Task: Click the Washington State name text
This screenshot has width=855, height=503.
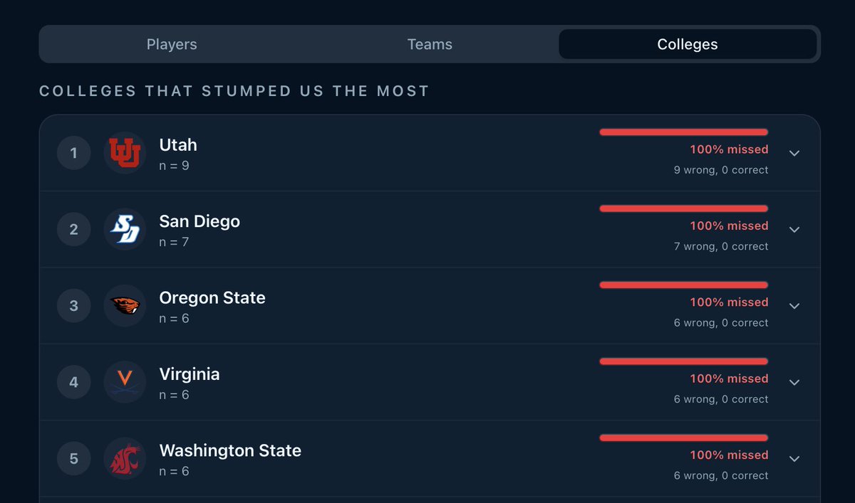Action: pyautogui.click(x=230, y=450)
